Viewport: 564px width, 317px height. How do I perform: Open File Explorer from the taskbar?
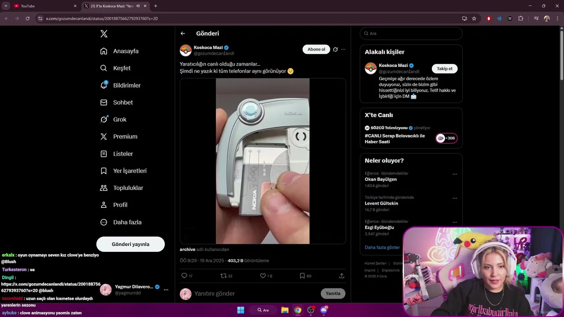tap(285, 310)
